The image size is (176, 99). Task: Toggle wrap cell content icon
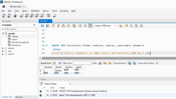[157, 63]
